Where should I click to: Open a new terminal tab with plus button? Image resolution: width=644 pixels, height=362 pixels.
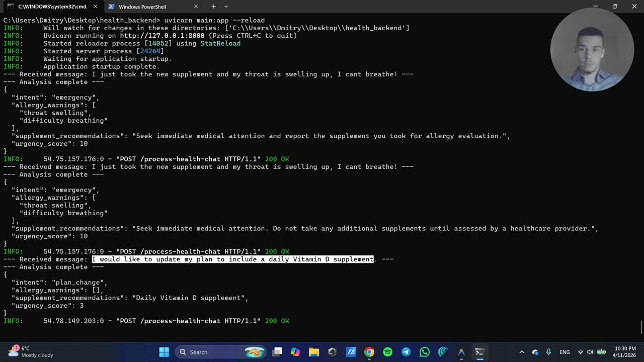[x=213, y=7]
